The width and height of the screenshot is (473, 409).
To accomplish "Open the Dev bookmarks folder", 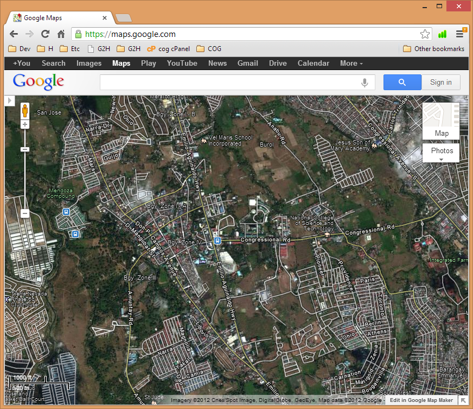I will click(20, 49).
